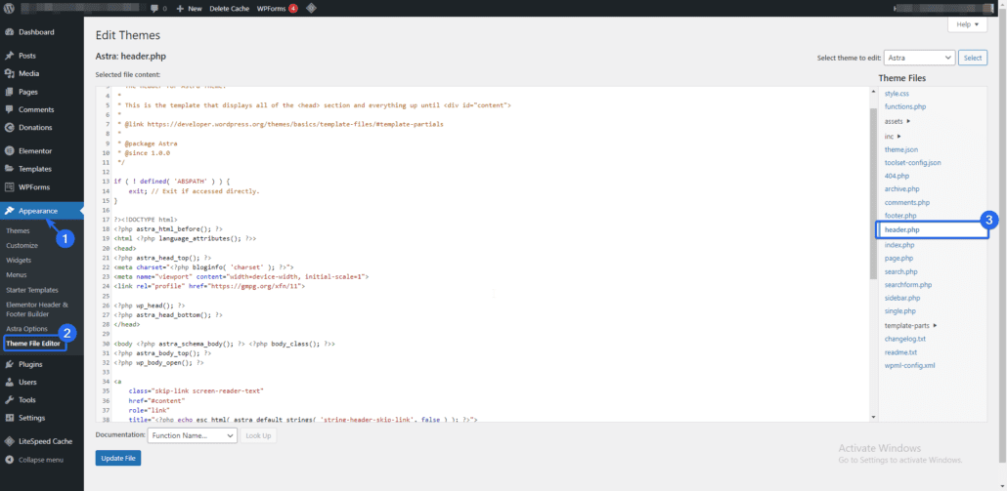The image size is (1007, 491).
Task: Click the Tools wrench icon
Action: point(10,400)
